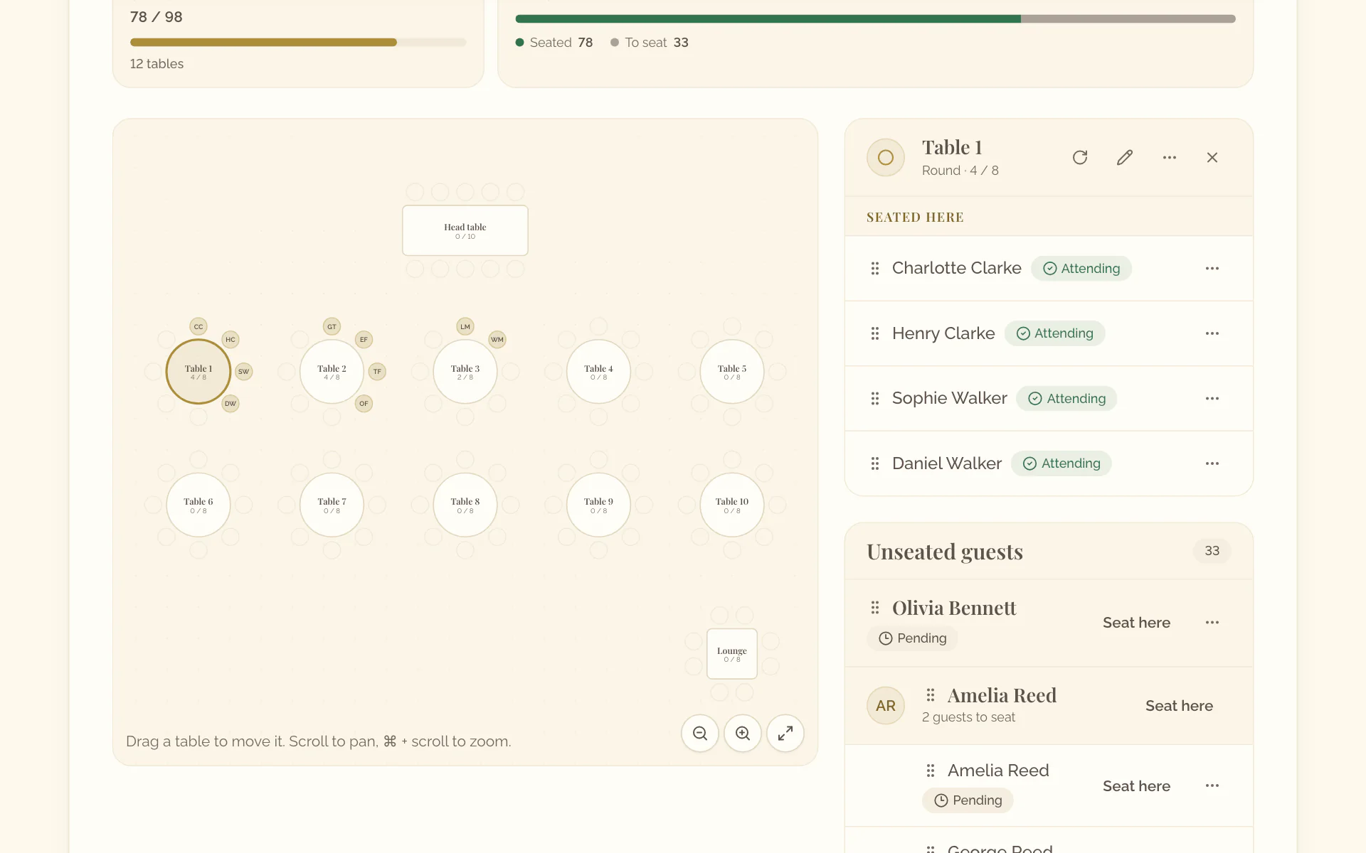This screenshot has height=853, width=1366.
Task: Open the options menu for Charlotte Clarke
Action: point(1212,268)
